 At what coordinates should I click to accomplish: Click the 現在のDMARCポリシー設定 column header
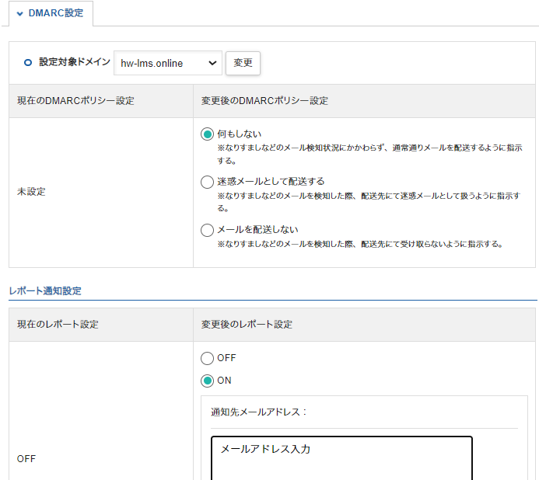(x=75, y=101)
